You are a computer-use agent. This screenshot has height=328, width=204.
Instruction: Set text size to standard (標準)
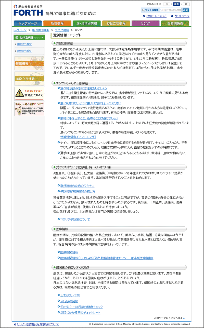[176, 4]
